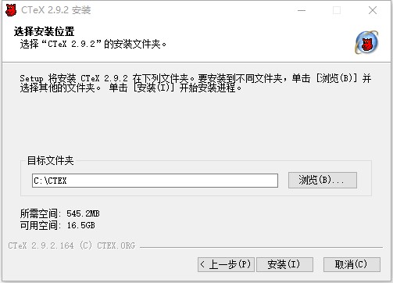Click the 选择安装位置 bold heading
The height and width of the screenshot is (283, 393).
tap(44, 31)
